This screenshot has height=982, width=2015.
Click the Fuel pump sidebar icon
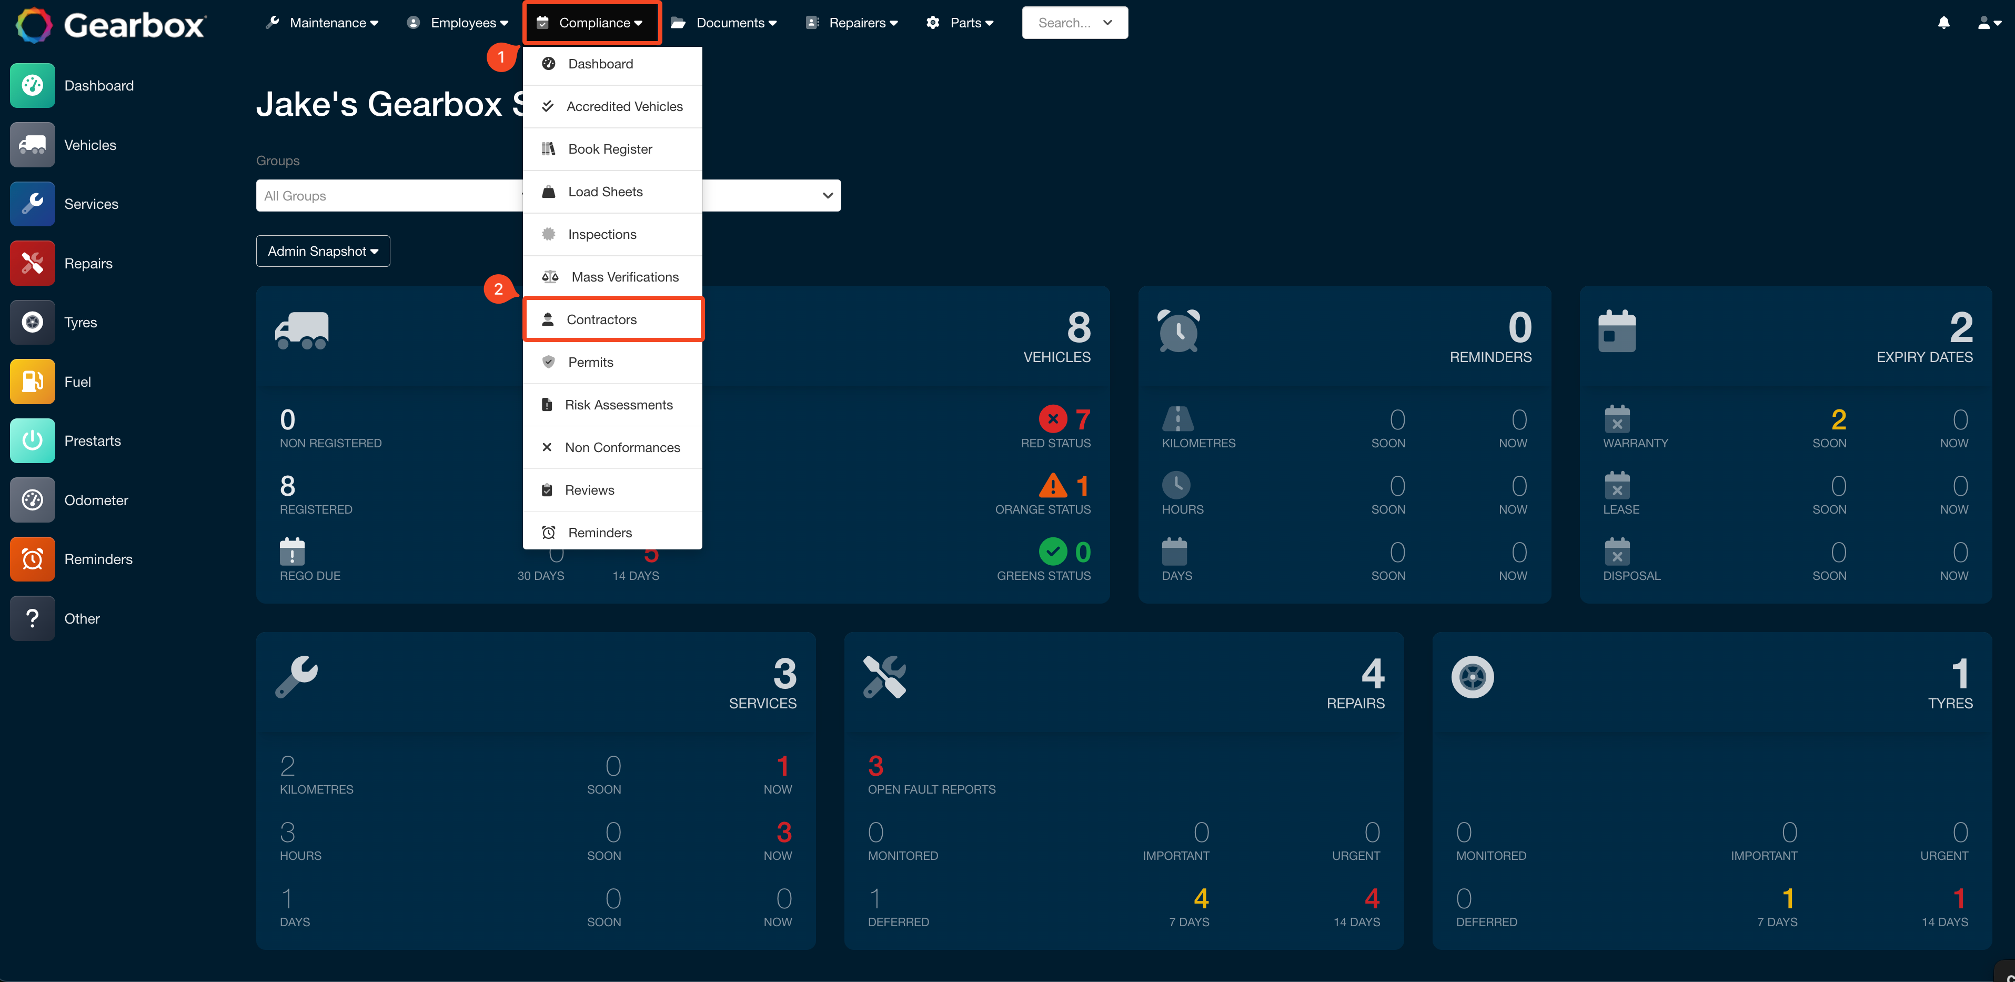32,381
